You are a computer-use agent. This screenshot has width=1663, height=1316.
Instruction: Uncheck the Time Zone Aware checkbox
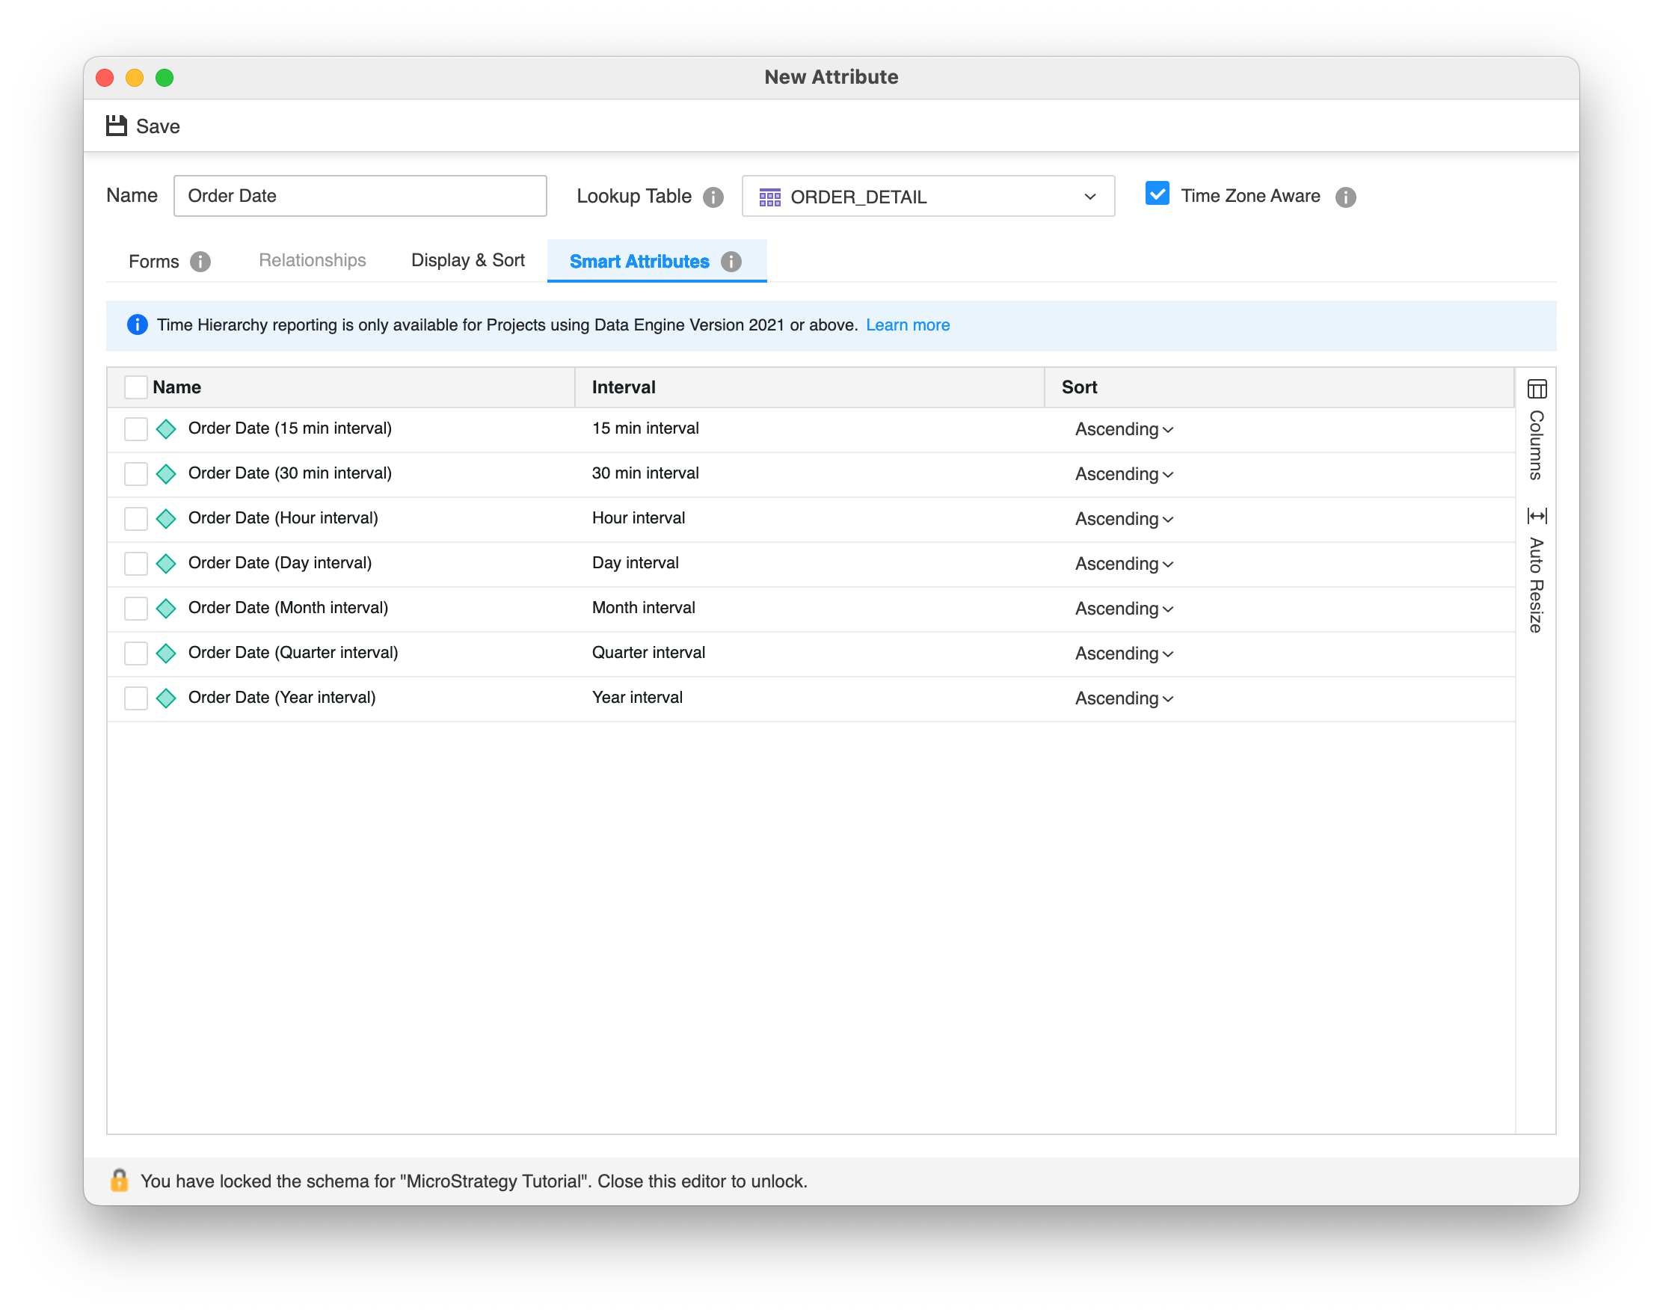coord(1157,194)
